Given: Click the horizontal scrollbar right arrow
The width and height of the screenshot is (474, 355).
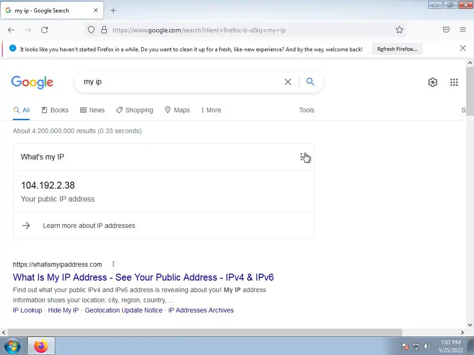Looking at the screenshot, I should pos(462,332).
